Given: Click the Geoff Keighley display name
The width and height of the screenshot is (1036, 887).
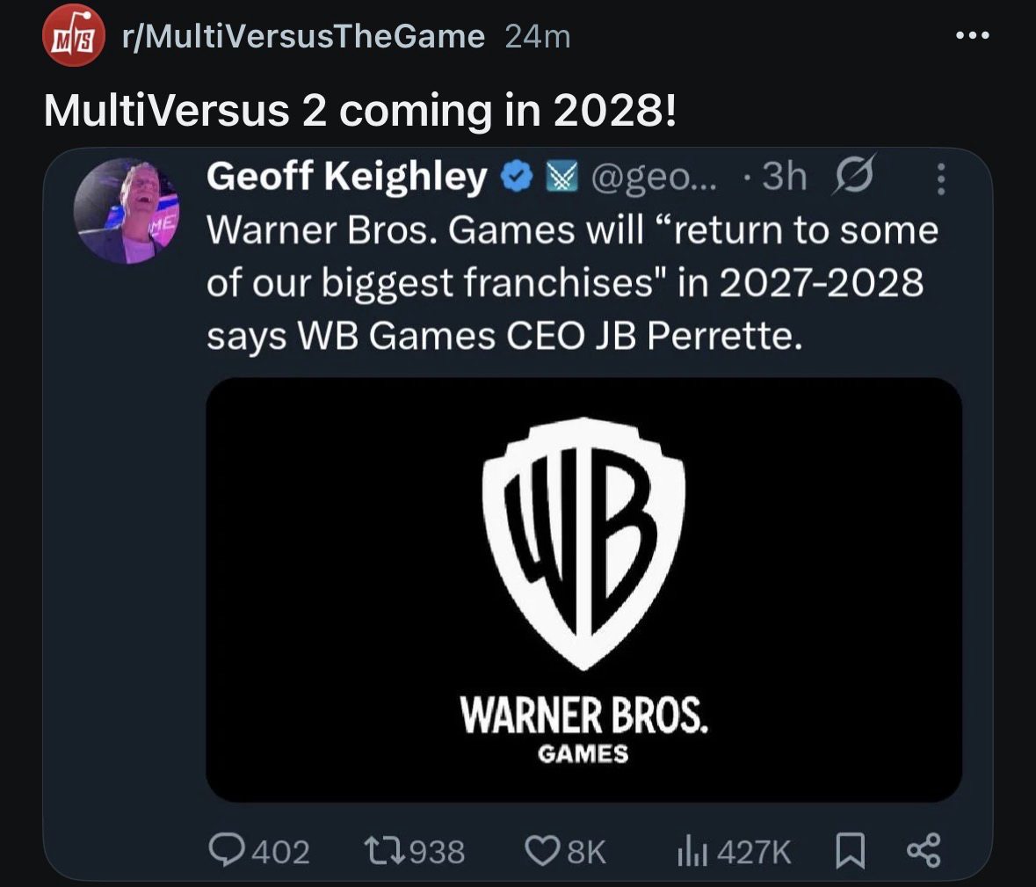Looking at the screenshot, I should coord(347,178).
